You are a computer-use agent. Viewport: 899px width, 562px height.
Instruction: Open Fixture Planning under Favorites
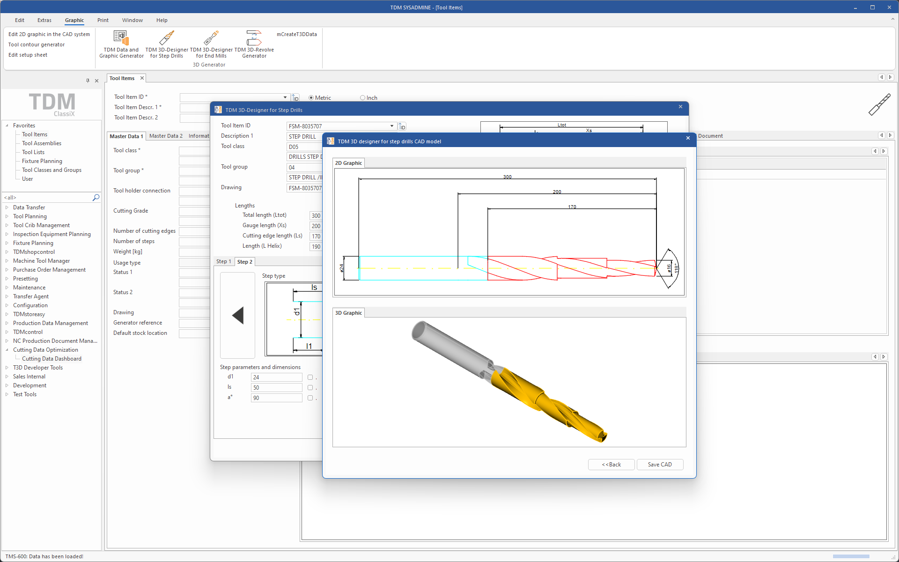coord(42,161)
